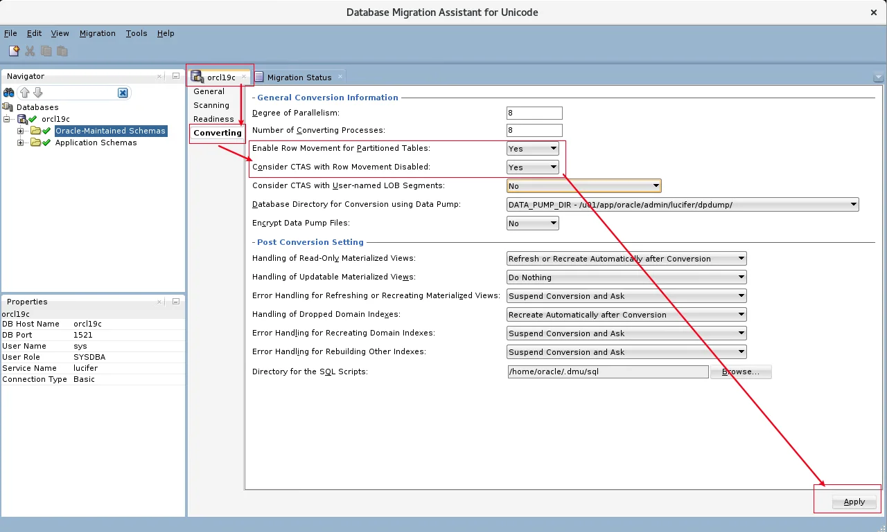Expand the Oracle-Maintained Schemas node
This screenshot has width=887, height=532.
(x=21, y=131)
